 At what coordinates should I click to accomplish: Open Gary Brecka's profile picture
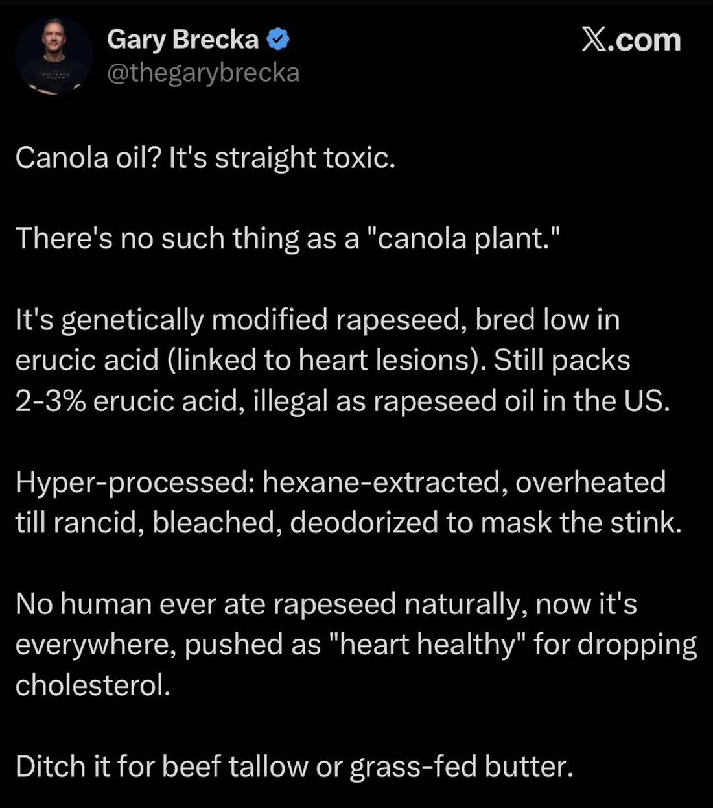click(x=54, y=56)
